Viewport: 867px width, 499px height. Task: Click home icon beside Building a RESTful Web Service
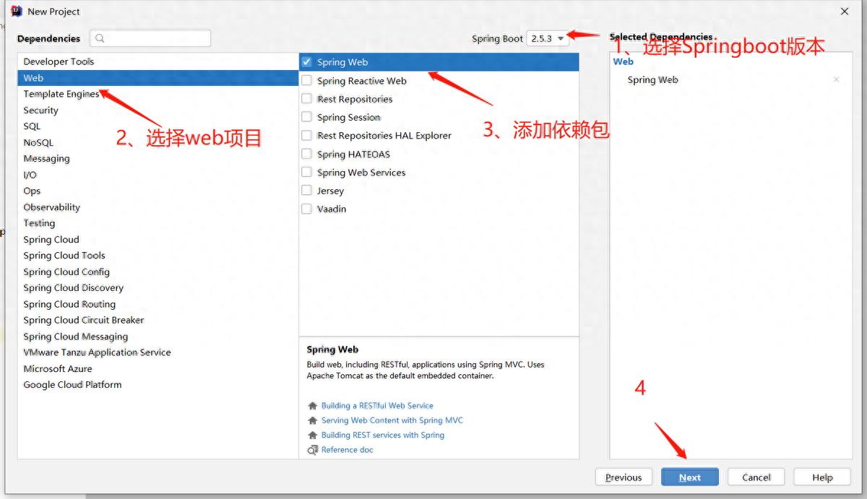pos(312,406)
